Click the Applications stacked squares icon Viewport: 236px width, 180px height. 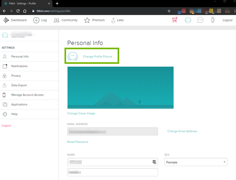pos(5,104)
